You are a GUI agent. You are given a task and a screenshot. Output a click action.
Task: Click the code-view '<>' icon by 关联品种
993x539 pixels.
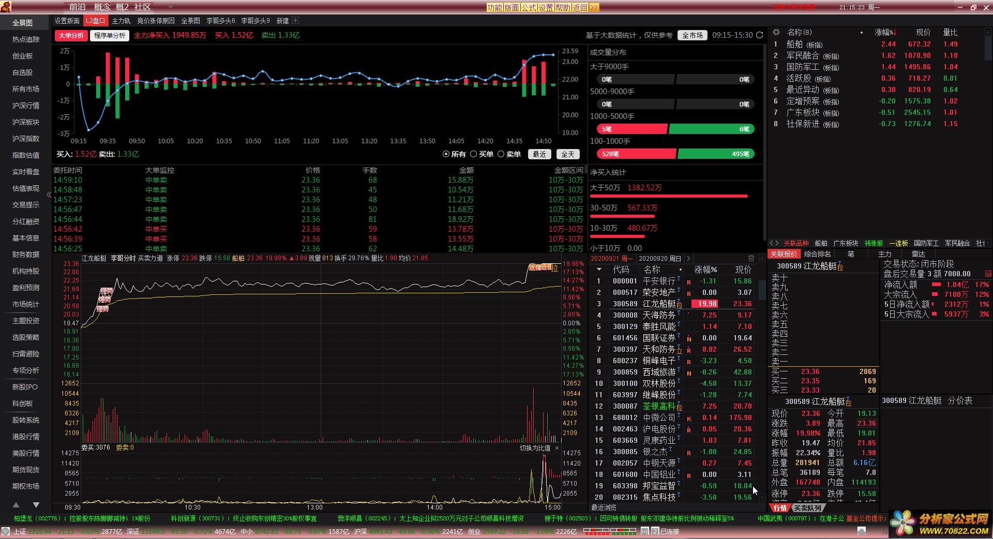pyautogui.click(x=774, y=243)
